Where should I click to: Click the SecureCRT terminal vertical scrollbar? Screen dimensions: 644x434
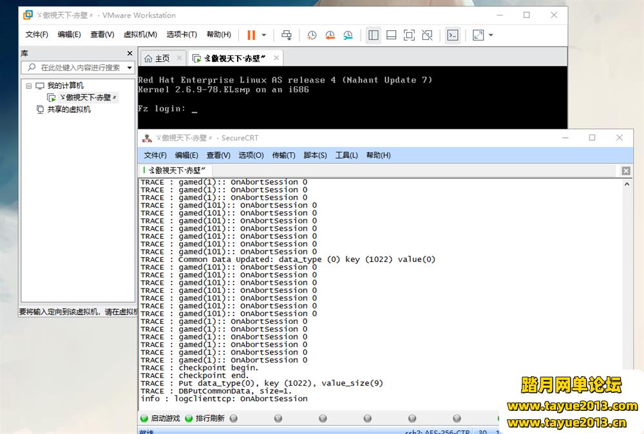click(627, 290)
